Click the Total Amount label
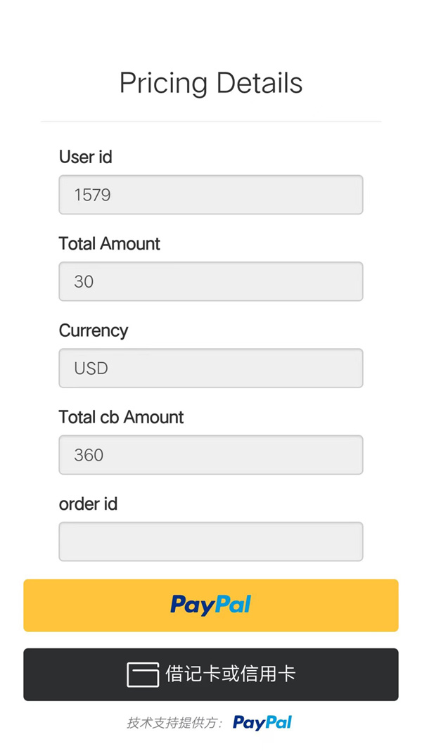The image size is (422, 751). tap(110, 243)
